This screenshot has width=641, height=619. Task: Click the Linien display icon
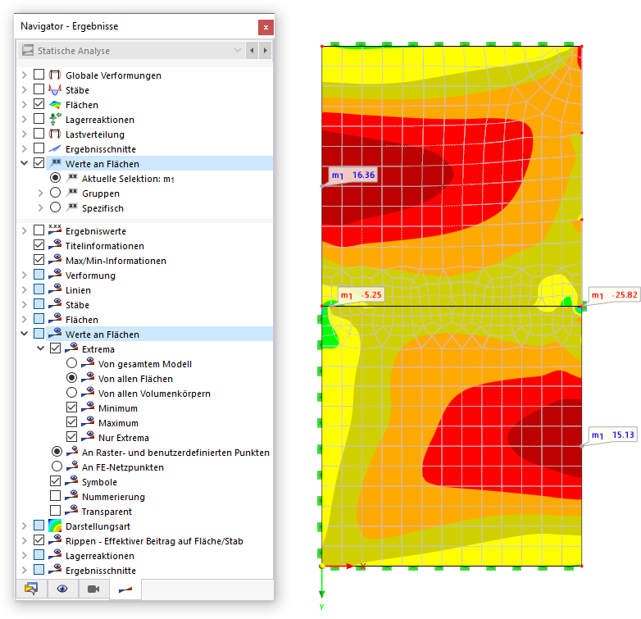click(x=55, y=289)
